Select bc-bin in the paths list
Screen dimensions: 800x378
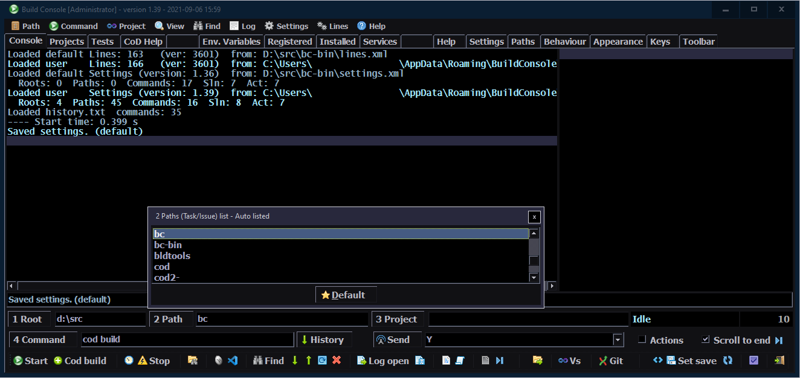[x=341, y=245]
